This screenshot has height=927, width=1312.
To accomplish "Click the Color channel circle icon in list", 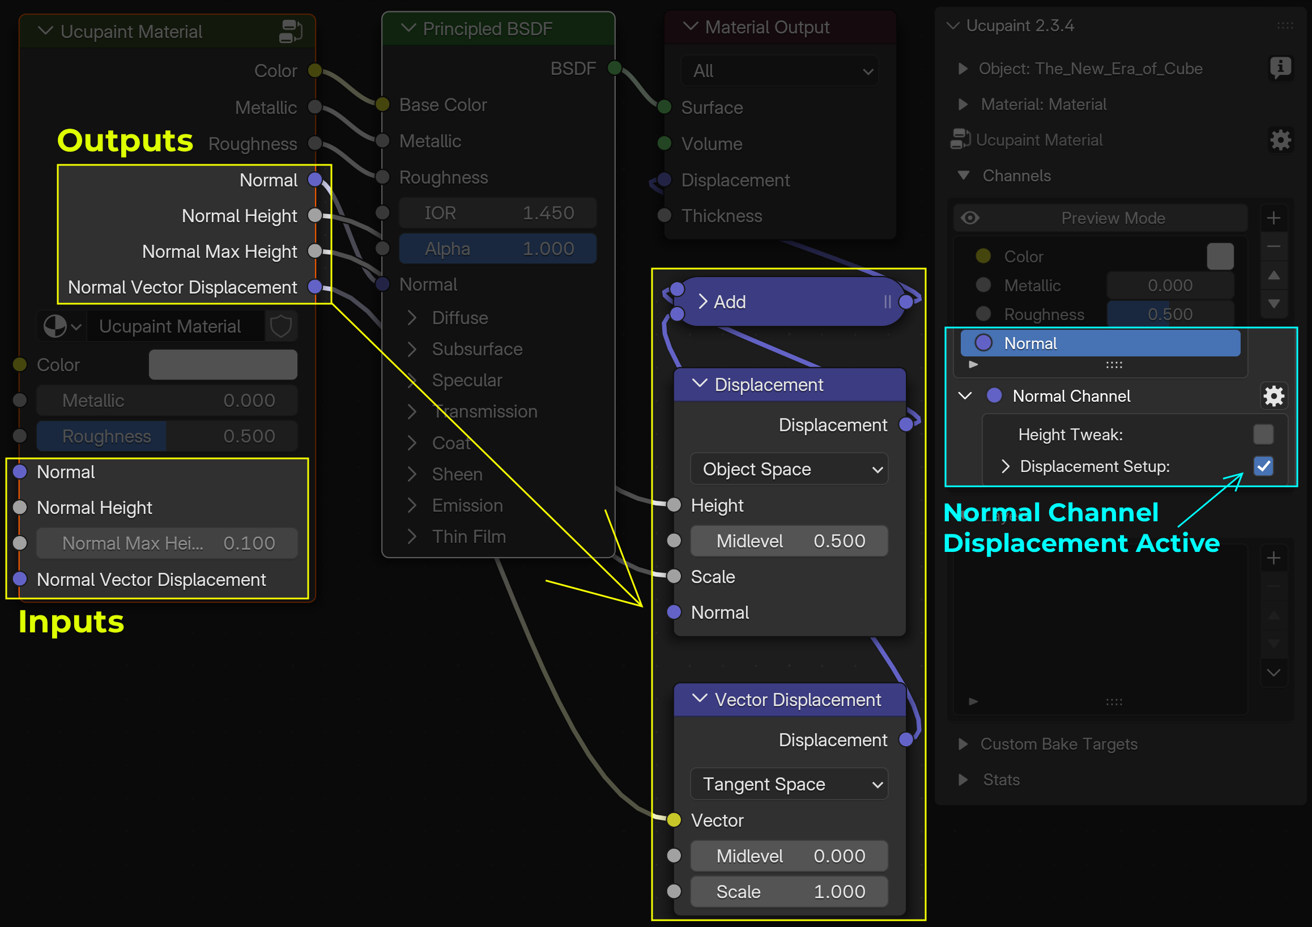I will tap(983, 256).
